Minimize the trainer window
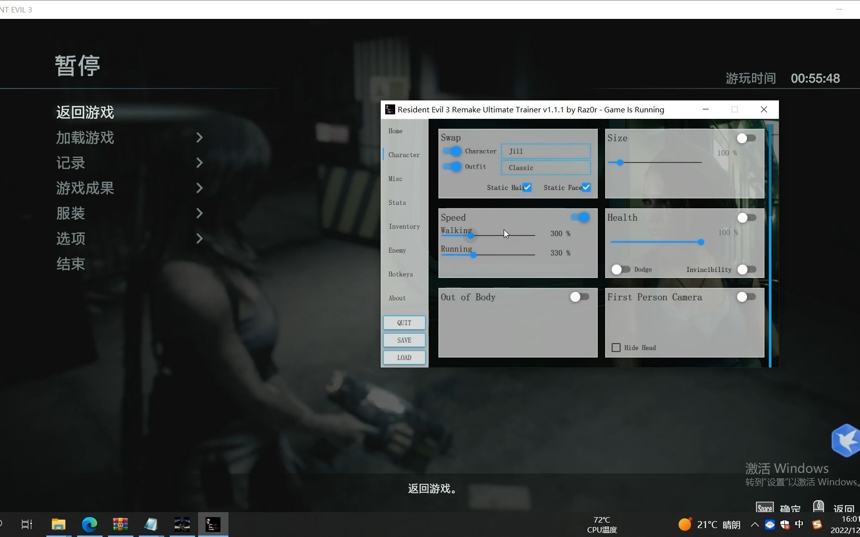The height and width of the screenshot is (537, 860). tap(706, 109)
